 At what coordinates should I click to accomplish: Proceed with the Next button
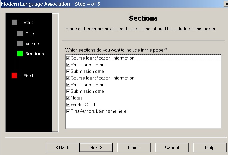point(96,148)
